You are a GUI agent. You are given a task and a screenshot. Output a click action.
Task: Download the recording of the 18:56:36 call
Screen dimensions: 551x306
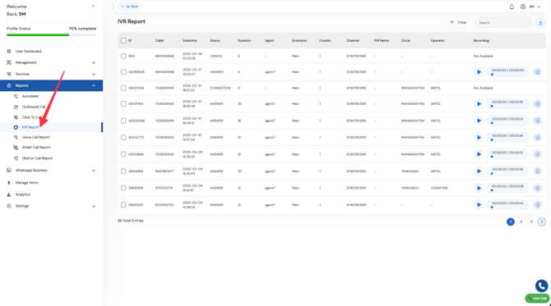(x=537, y=103)
